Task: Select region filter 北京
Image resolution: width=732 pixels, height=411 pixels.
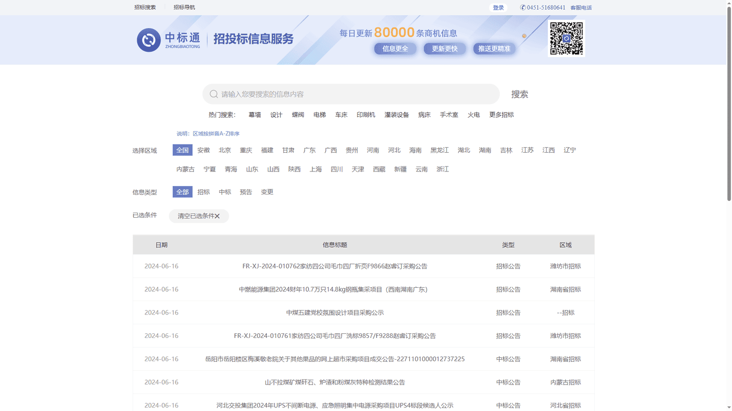Action: click(225, 150)
